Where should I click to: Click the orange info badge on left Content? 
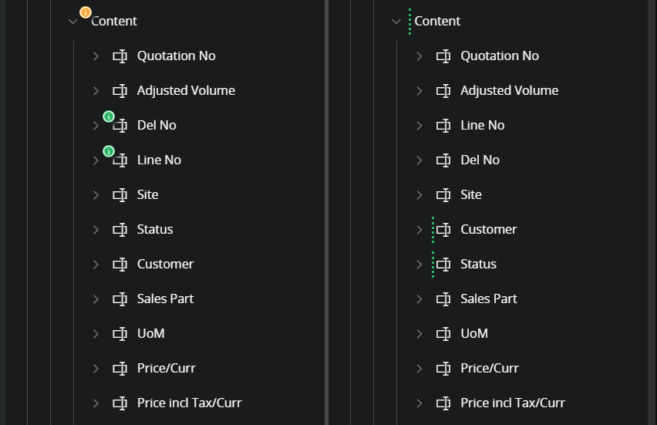[x=86, y=12]
